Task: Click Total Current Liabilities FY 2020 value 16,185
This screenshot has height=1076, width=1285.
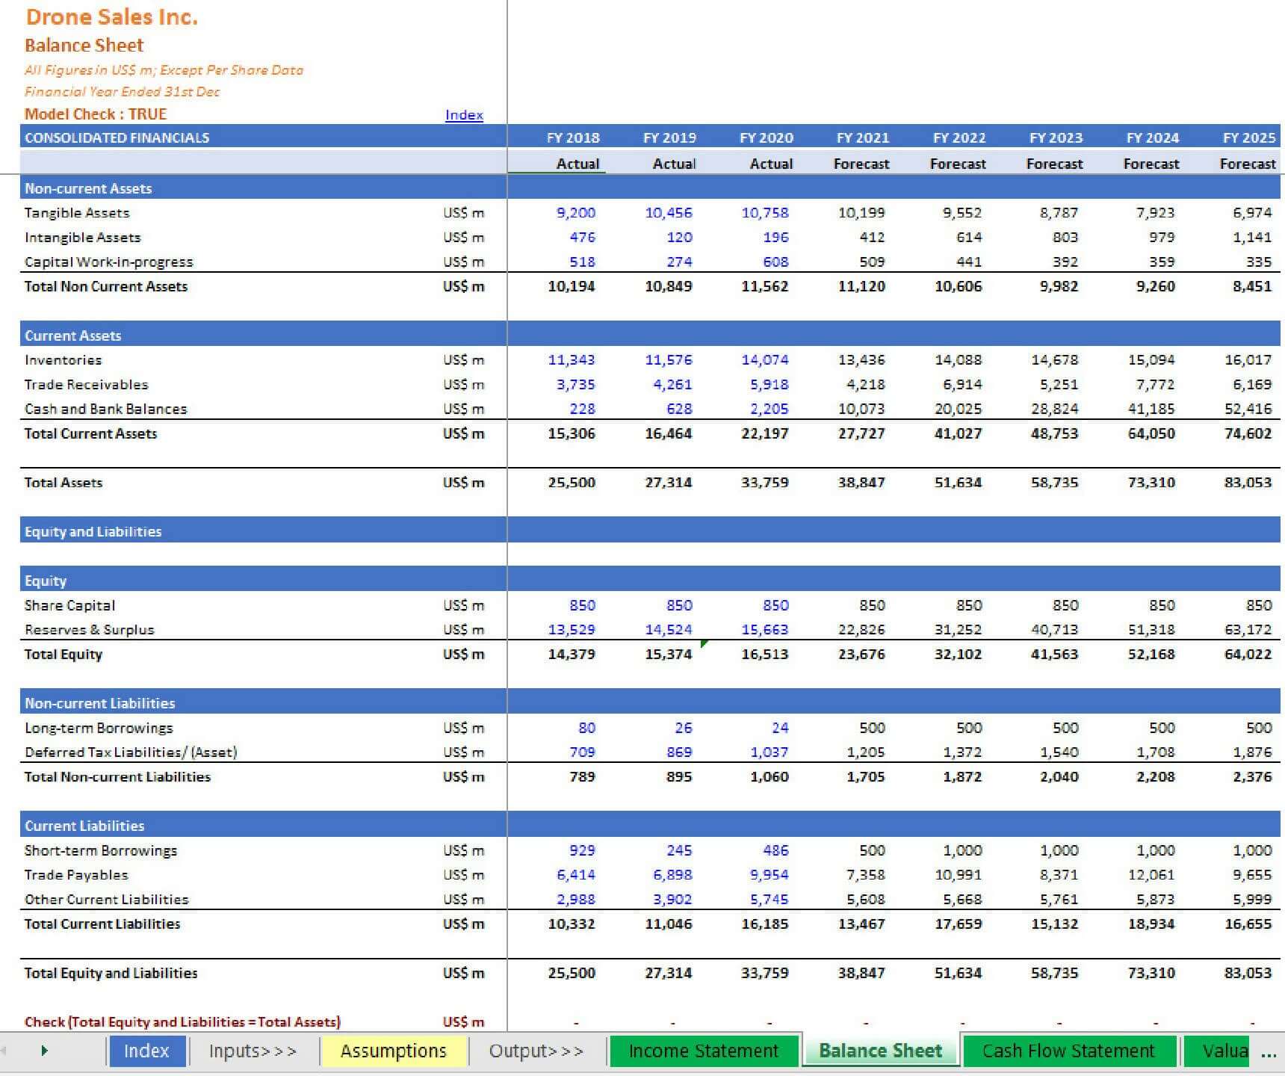Action: coord(765,924)
